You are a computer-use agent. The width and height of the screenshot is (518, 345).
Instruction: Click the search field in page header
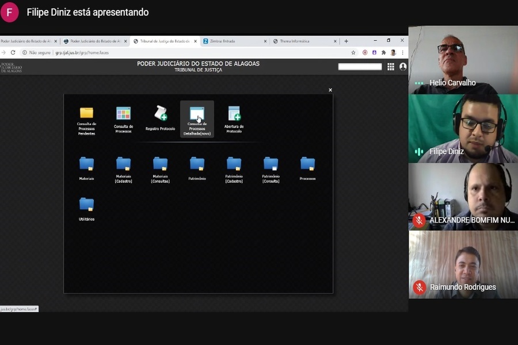(360, 67)
